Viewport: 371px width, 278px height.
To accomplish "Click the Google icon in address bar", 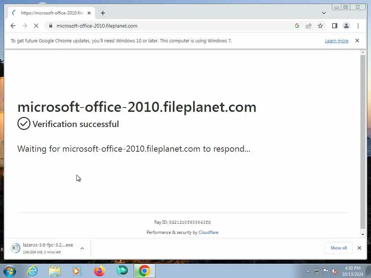I will [x=297, y=26].
